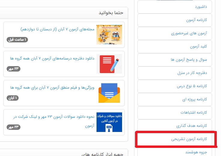The width and height of the screenshot is (221, 156).
Task: Click the magazines thumbnail for آزمون ۷ آبان
Action: coord(109,35)
